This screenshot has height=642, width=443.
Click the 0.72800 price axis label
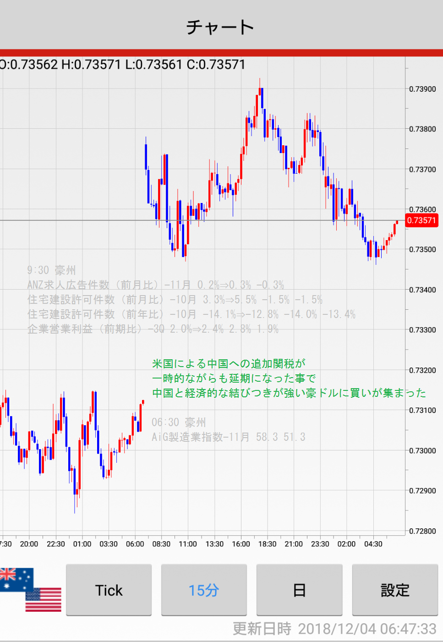[x=422, y=531]
